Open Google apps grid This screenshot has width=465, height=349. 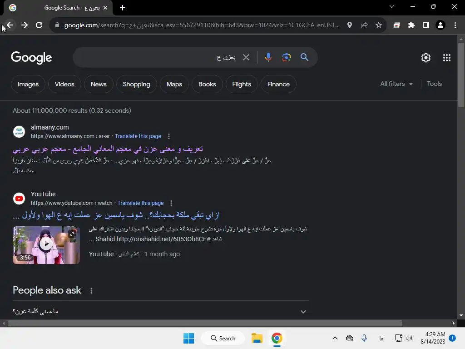pos(447,58)
